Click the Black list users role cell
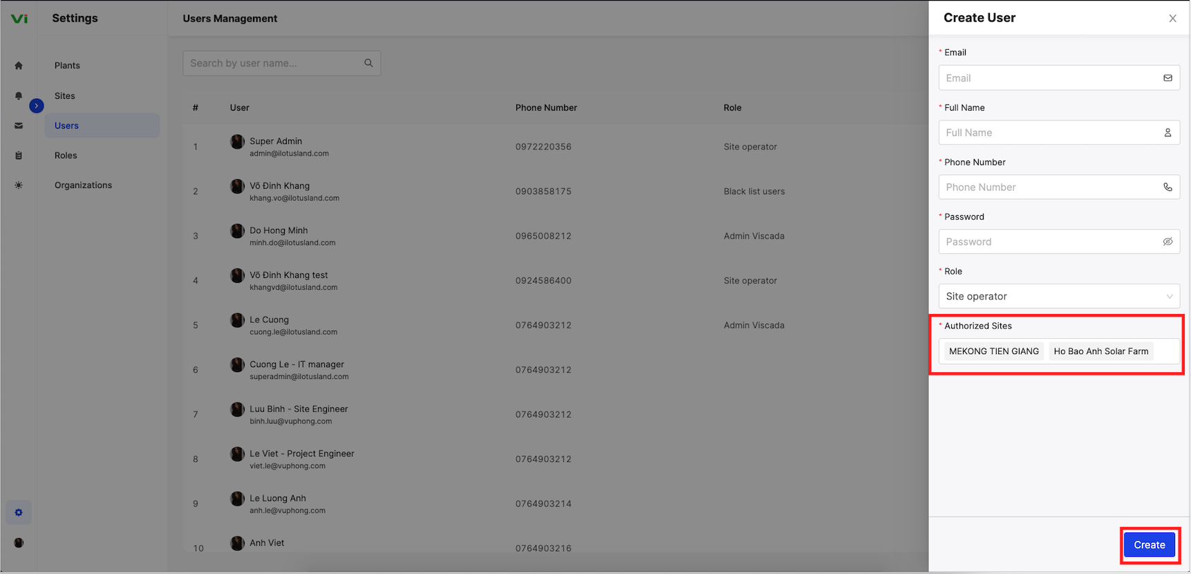 754,192
